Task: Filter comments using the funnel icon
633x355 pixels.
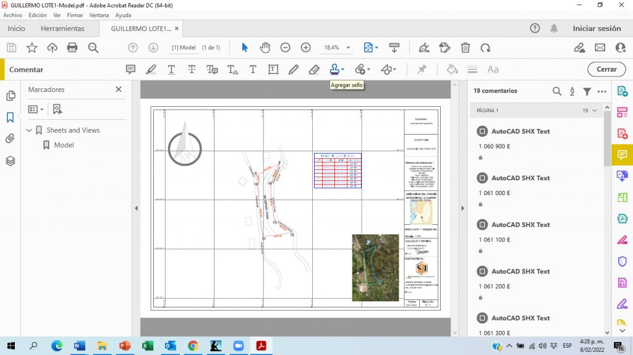Action: tap(587, 91)
